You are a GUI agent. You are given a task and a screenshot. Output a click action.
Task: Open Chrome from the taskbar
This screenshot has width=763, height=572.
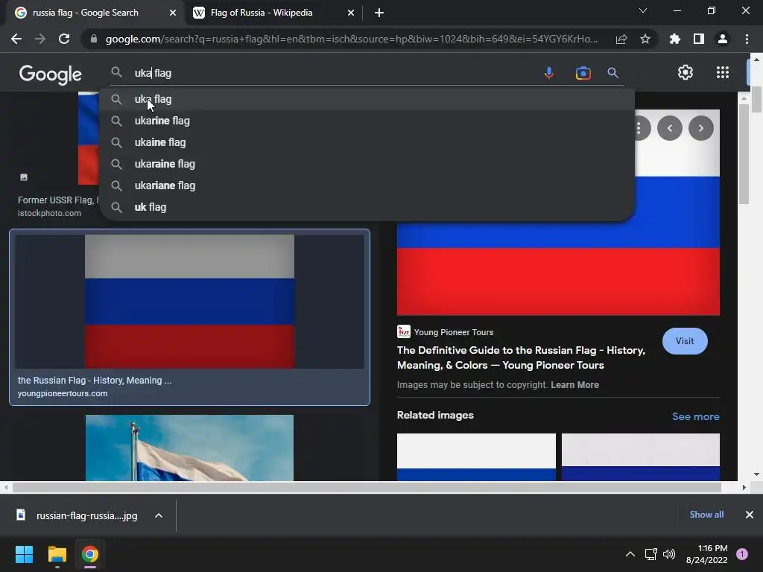[x=90, y=554]
